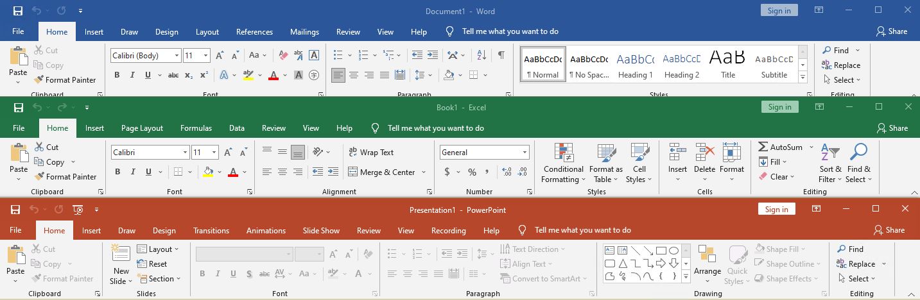Open Word References tab
This screenshot has height=300, width=920.
[254, 31]
